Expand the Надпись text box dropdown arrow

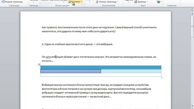129,2
